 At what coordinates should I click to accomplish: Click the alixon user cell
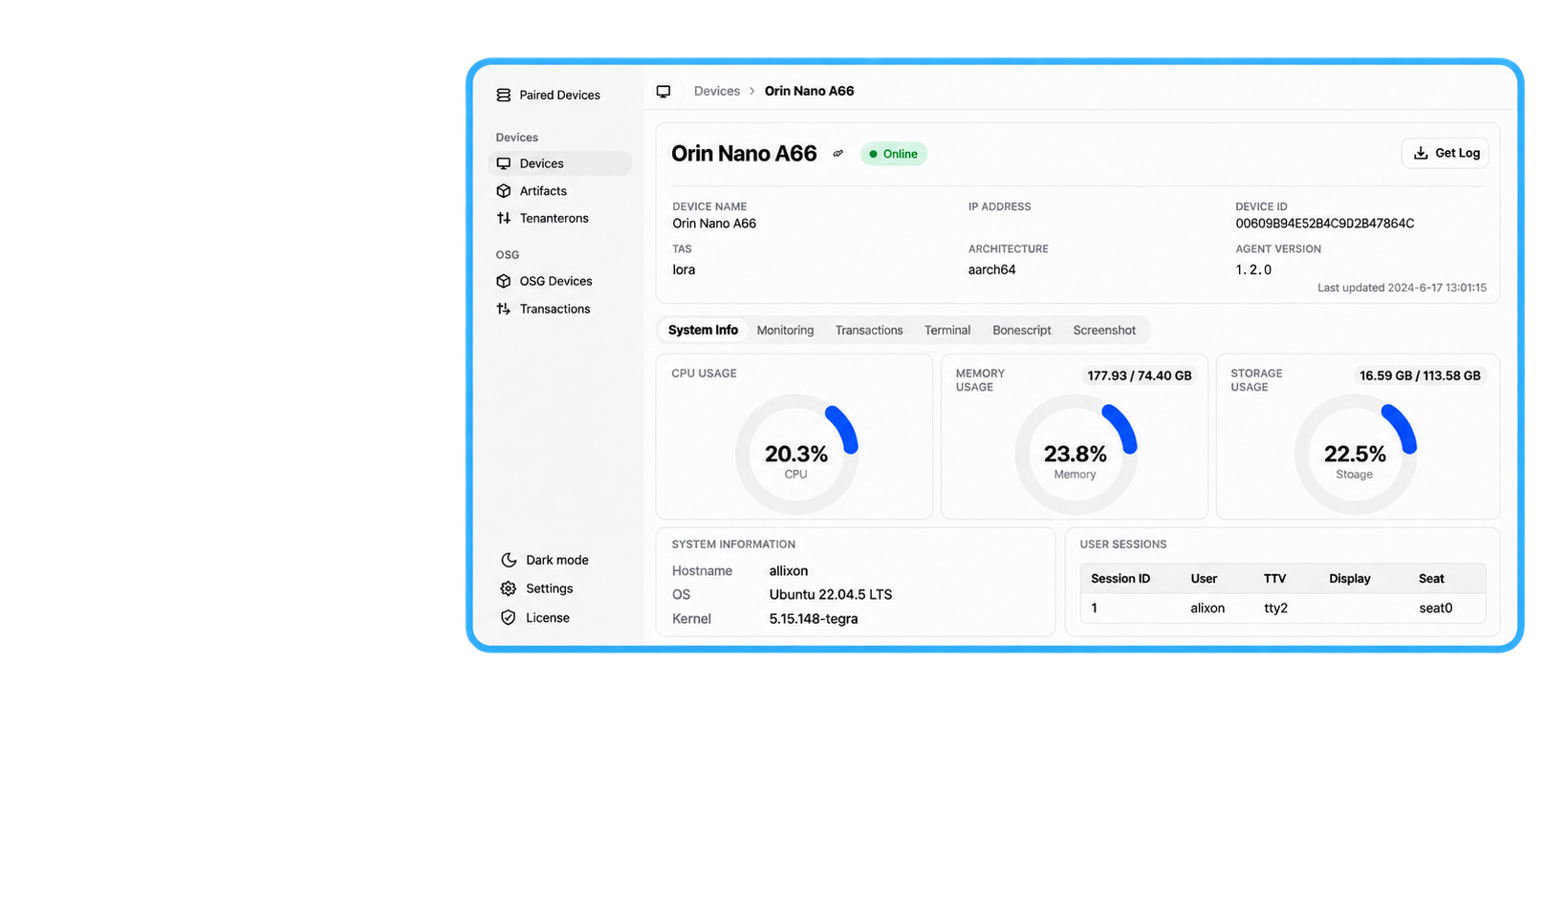click(1207, 608)
